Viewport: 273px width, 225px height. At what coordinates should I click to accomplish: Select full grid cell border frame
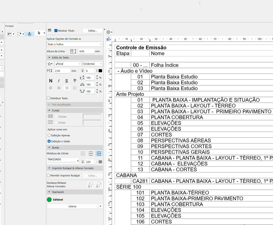pos(99,154)
